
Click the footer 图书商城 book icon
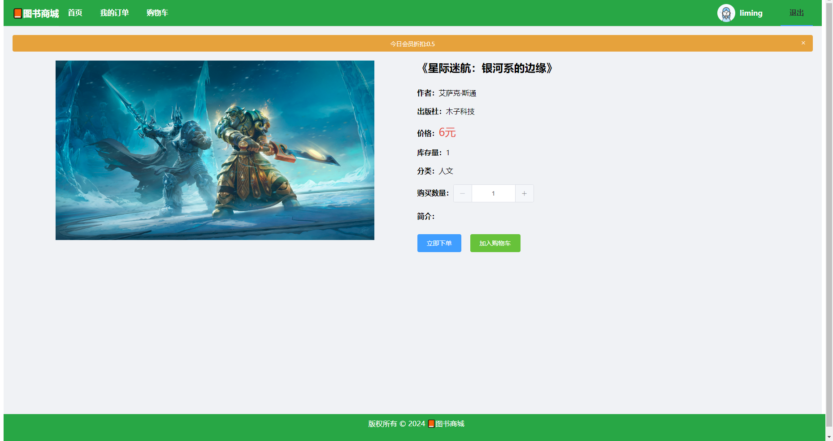coord(431,424)
